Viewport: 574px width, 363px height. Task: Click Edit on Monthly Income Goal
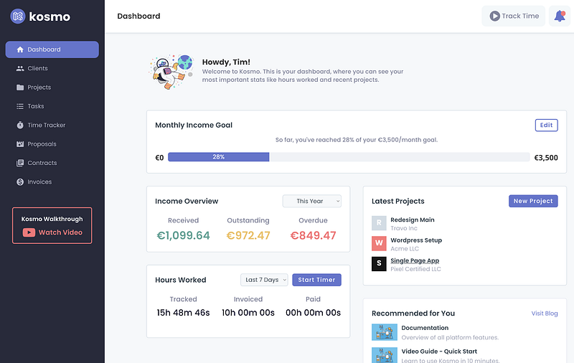(546, 125)
